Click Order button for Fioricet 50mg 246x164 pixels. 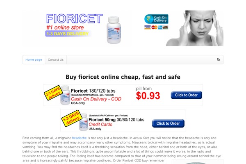click(x=168, y=123)
